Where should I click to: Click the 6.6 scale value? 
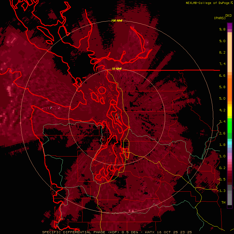(x=222, y=76)
